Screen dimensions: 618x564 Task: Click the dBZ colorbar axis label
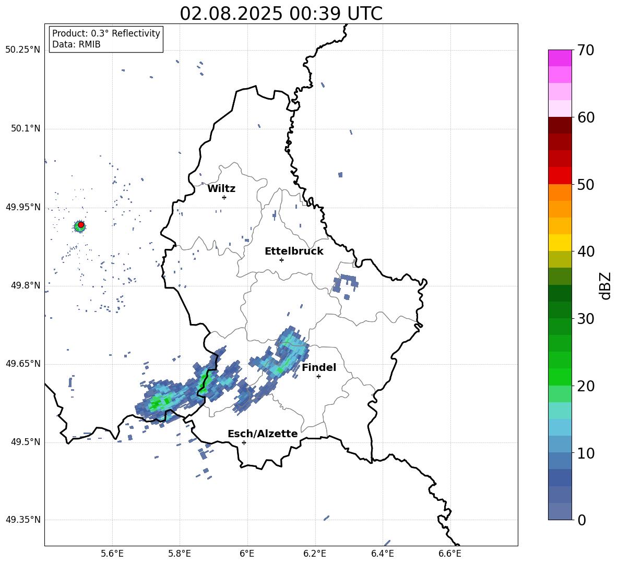click(605, 285)
